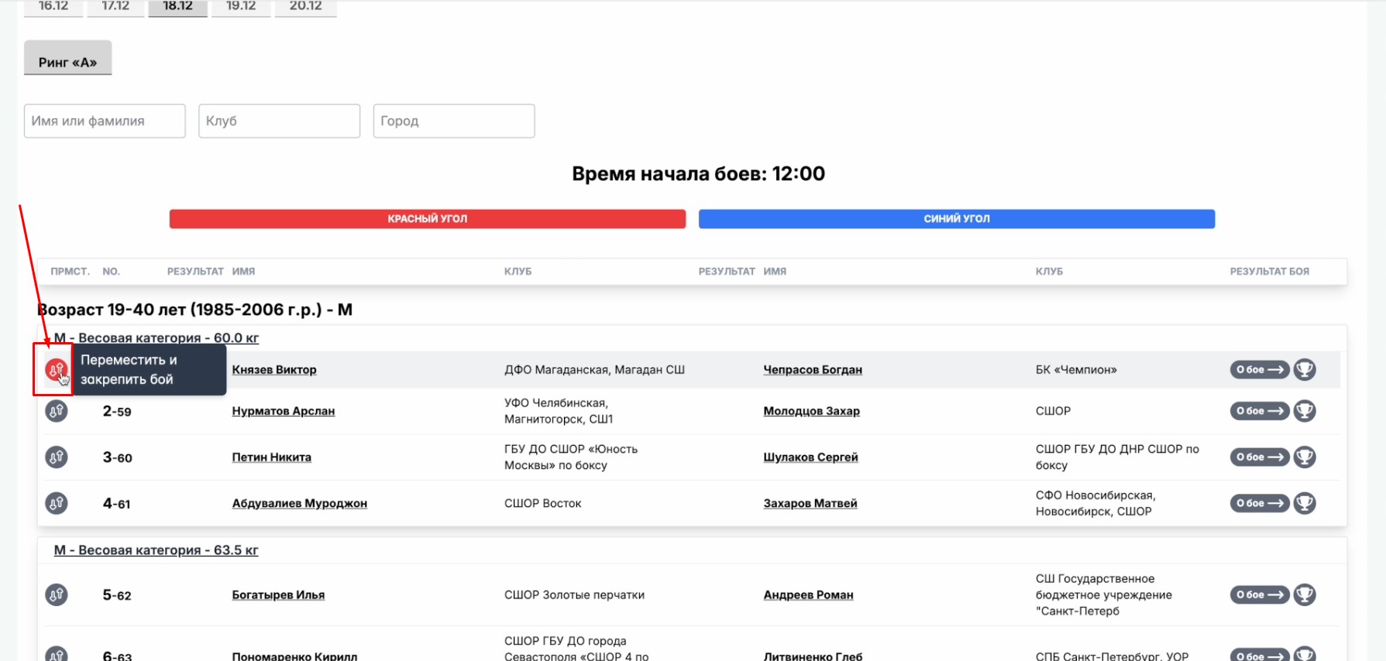Focus the 'Клуб' filter field
Screen dimensions: 1386x661
click(279, 121)
